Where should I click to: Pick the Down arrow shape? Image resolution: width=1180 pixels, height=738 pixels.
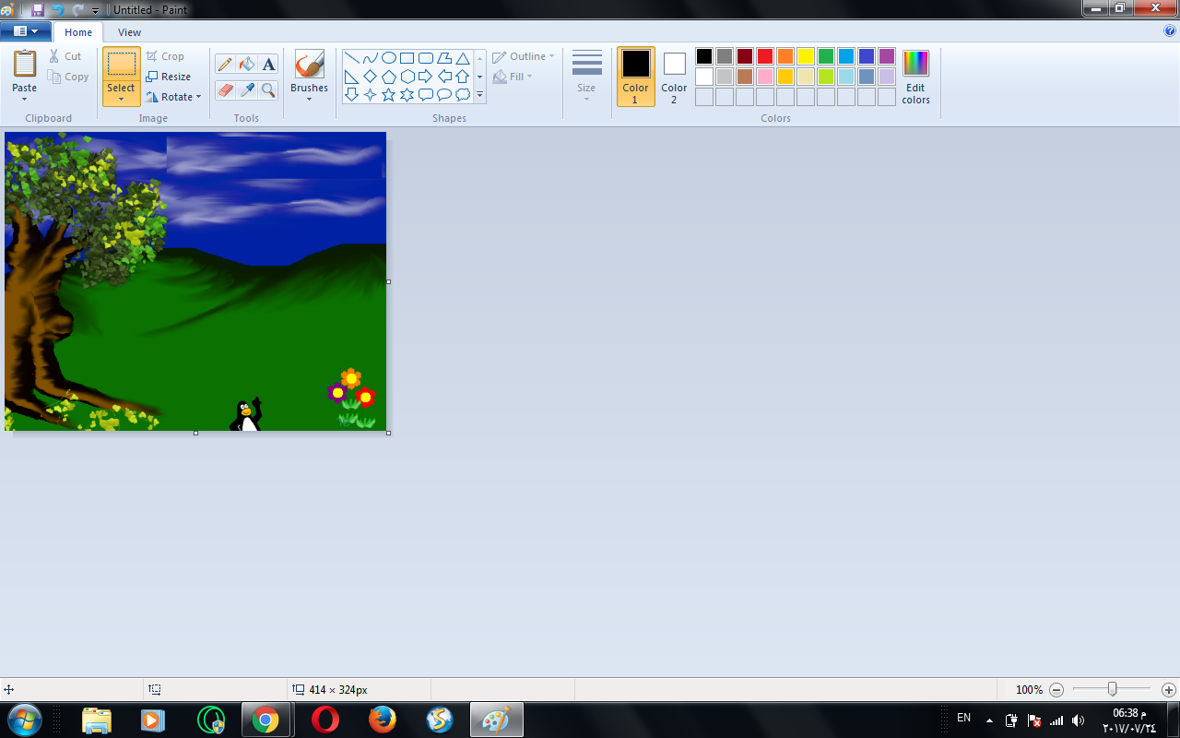(351, 94)
